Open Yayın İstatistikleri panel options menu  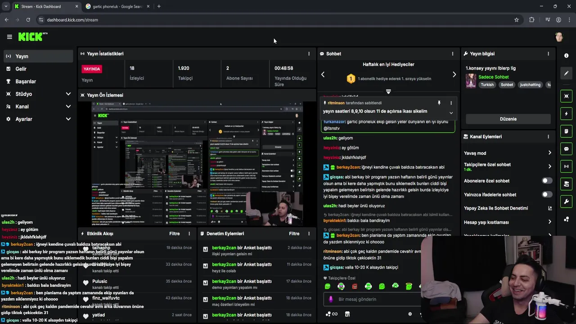309,54
